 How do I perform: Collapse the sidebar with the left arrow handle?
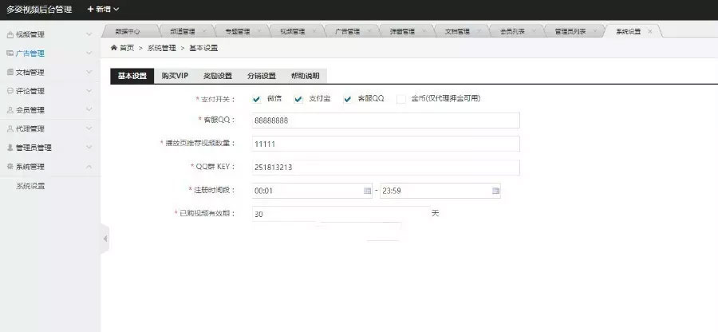[x=105, y=239]
